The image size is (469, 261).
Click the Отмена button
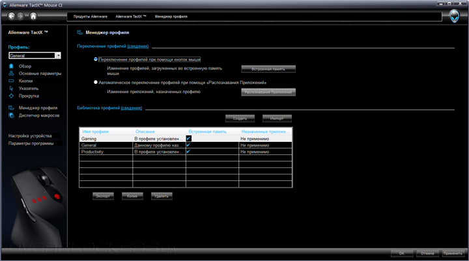[427, 253]
